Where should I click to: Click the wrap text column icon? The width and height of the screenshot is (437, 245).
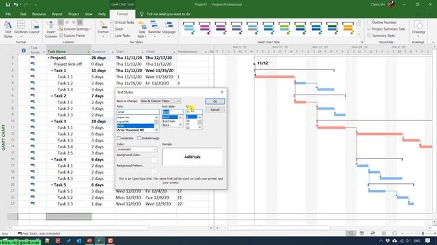pos(80,22)
